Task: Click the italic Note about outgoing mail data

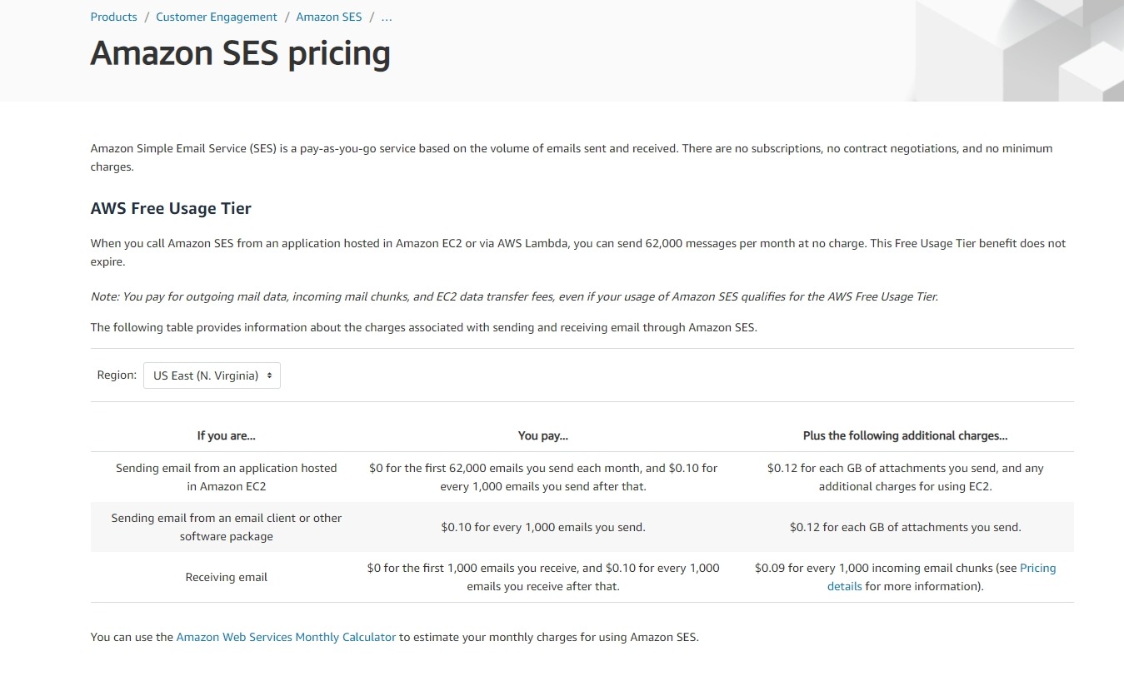Action: tap(514, 296)
